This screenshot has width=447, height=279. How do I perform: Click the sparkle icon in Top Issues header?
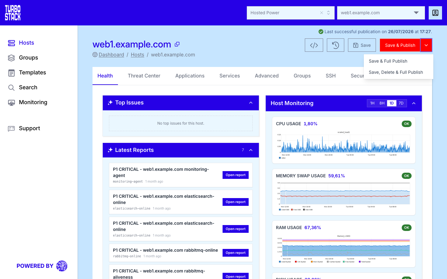(x=110, y=103)
